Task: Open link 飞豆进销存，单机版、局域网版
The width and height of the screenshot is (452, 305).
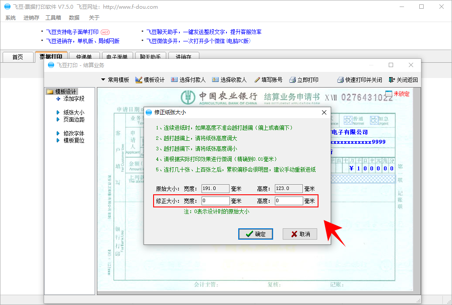Action: click(x=83, y=41)
